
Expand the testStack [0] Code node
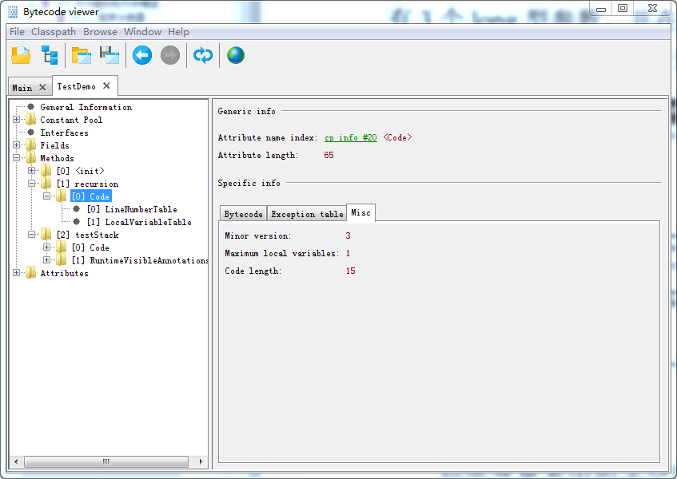click(46, 247)
